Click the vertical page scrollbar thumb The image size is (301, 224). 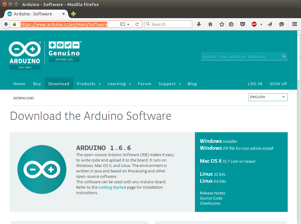click(x=299, y=58)
